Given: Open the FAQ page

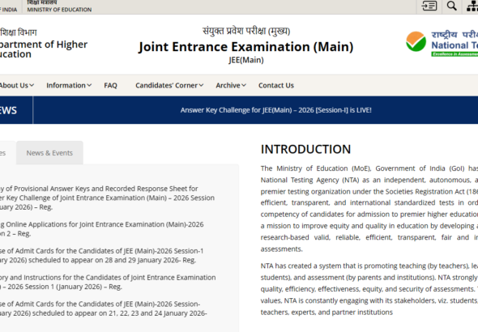Looking at the screenshot, I should click(110, 85).
